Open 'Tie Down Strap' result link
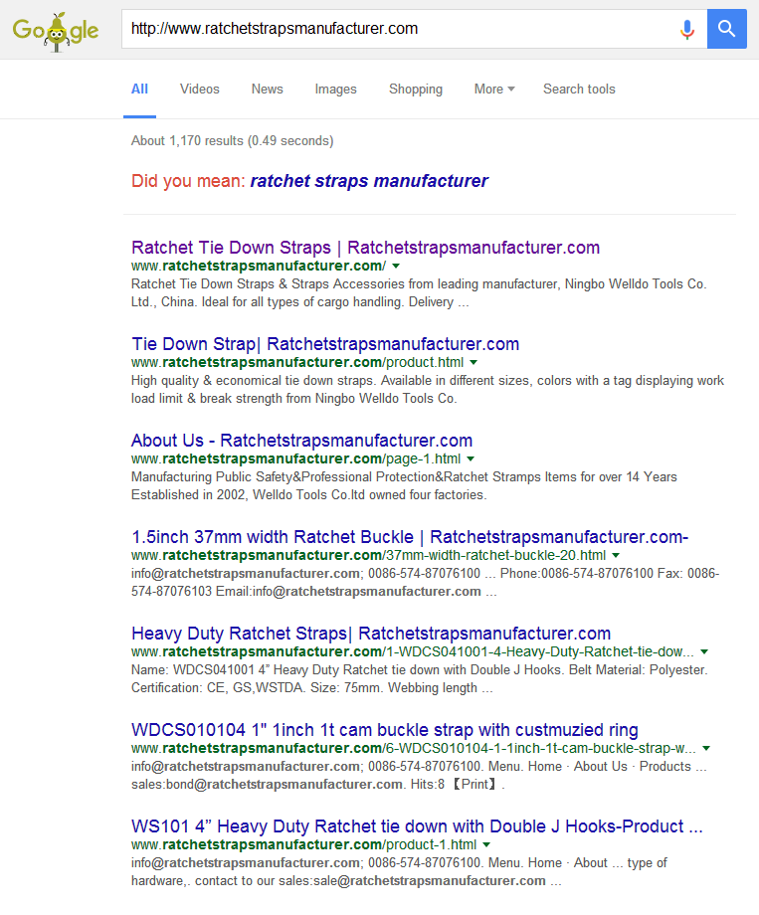The width and height of the screenshot is (759, 915). [325, 344]
